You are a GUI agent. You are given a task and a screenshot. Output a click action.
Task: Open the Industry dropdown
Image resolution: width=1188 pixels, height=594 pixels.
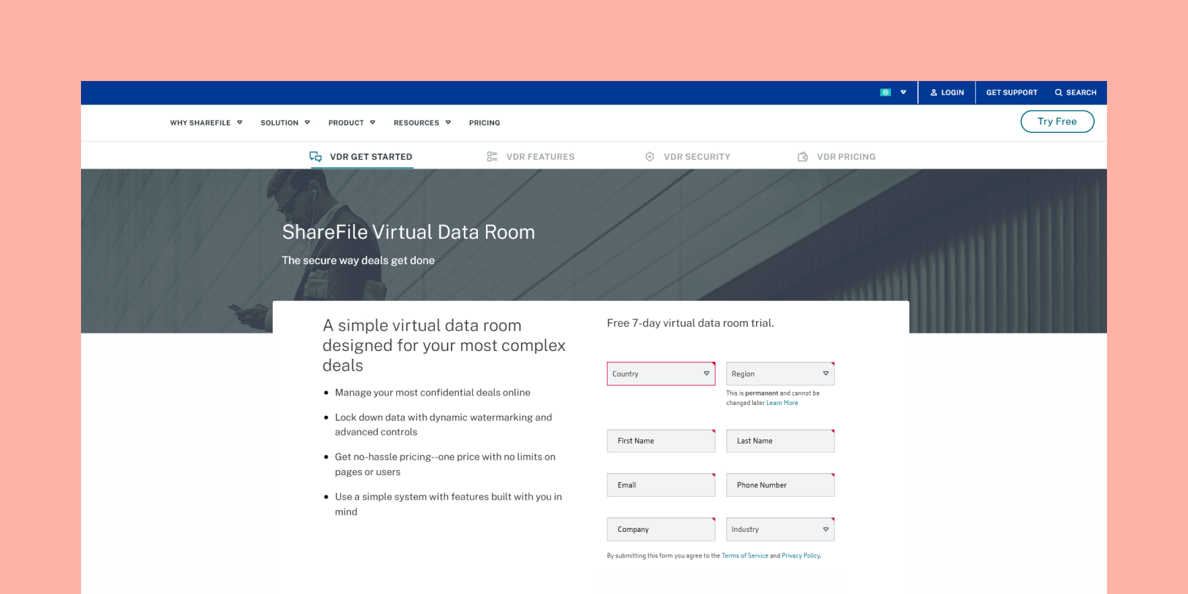(x=780, y=529)
